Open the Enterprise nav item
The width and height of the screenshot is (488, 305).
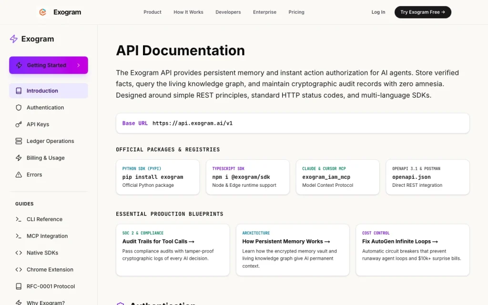pyautogui.click(x=264, y=12)
